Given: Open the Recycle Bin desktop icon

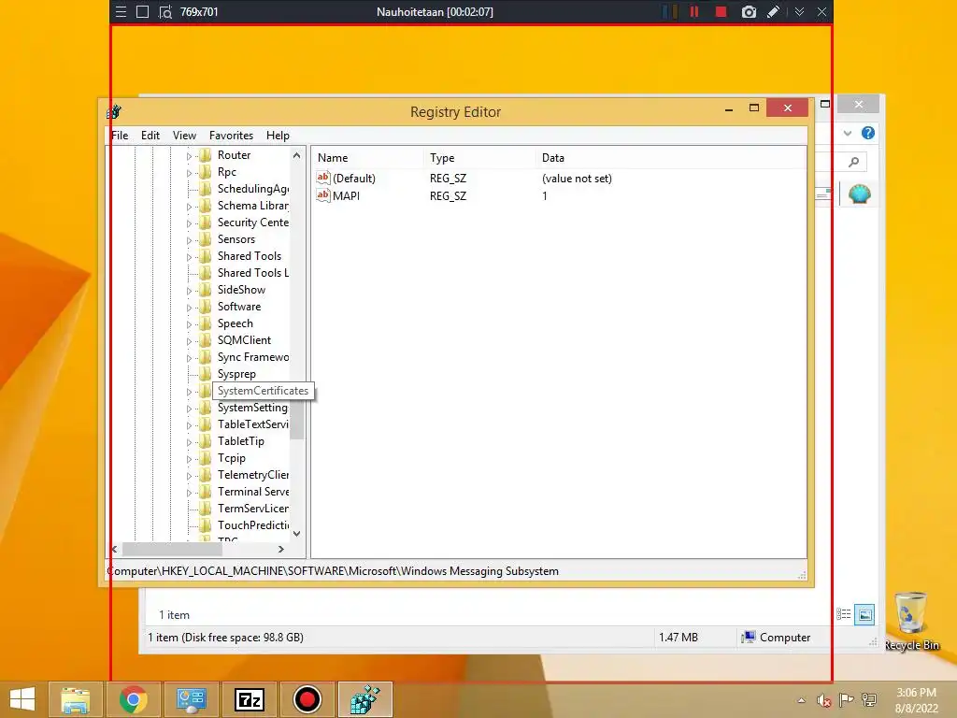Looking at the screenshot, I should tap(911, 622).
